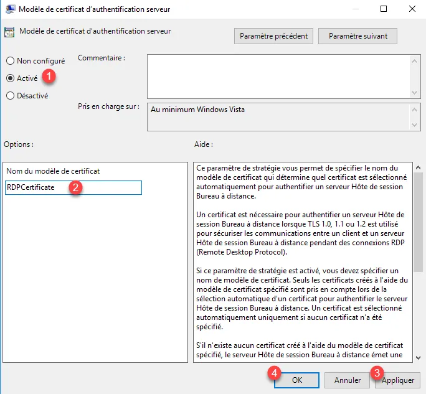Click inside the Commentaire text box

click(278, 76)
